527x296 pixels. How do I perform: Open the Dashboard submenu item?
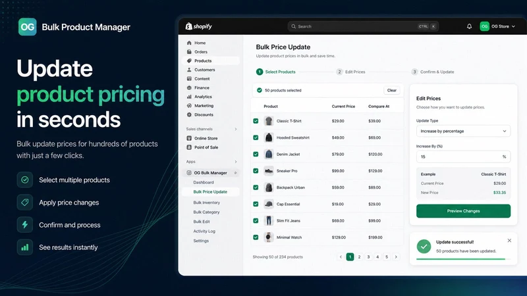[x=204, y=182]
